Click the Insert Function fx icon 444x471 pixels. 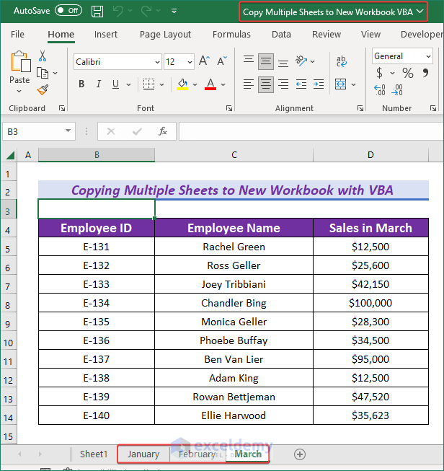(163, 131)
